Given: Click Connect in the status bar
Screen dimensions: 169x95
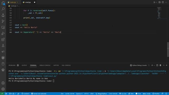Looking at the screenshot, I should pos(25,94).
